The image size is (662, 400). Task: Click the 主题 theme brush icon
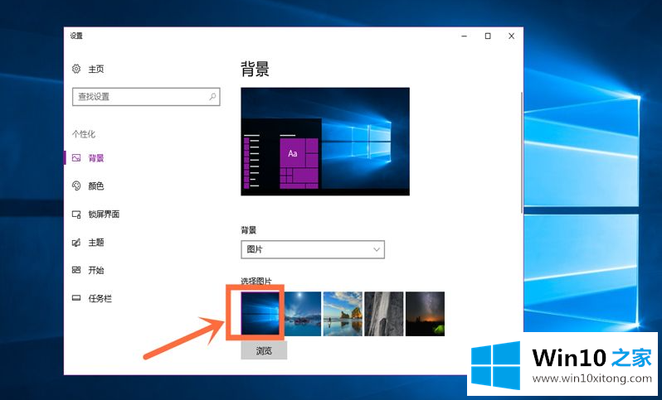click(76, 243)
